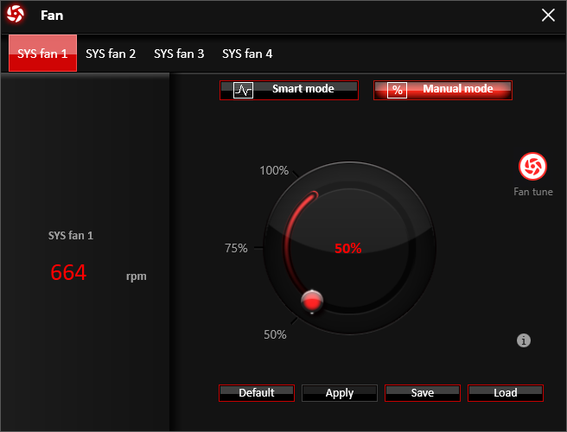Enable Smart mode

tap(289, 90)
